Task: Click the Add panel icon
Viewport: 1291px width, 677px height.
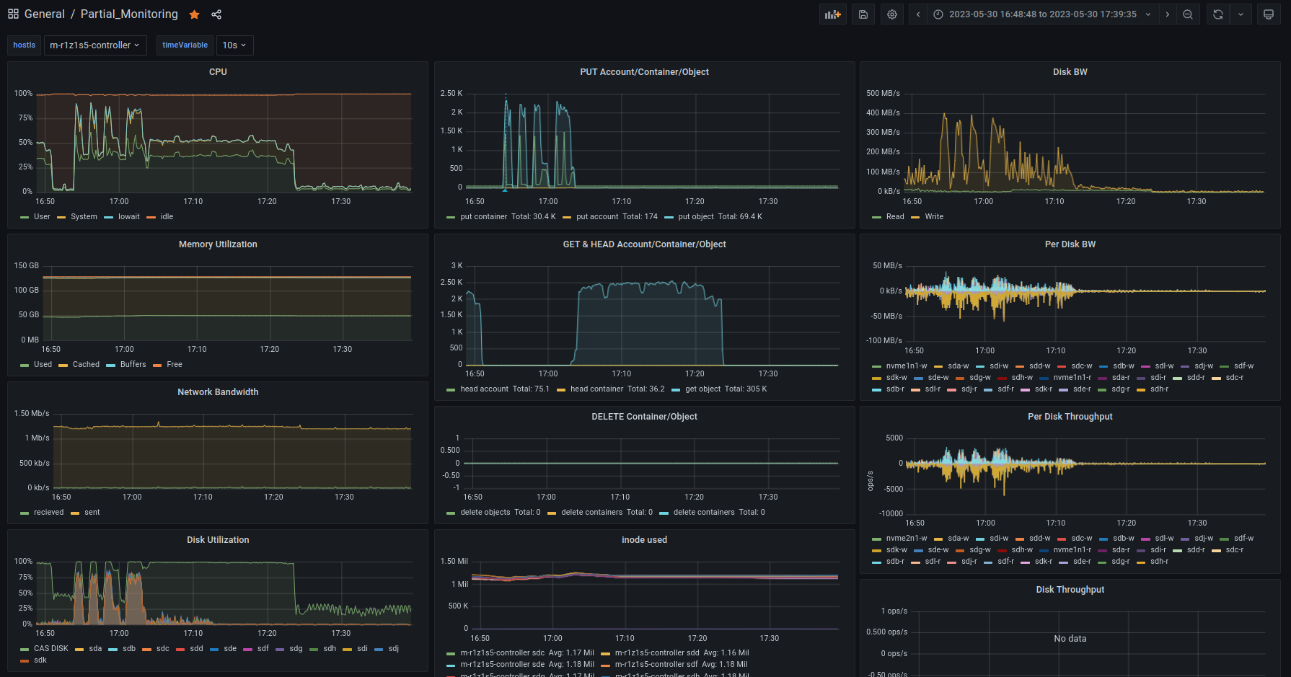Action: tap(833, 14)
